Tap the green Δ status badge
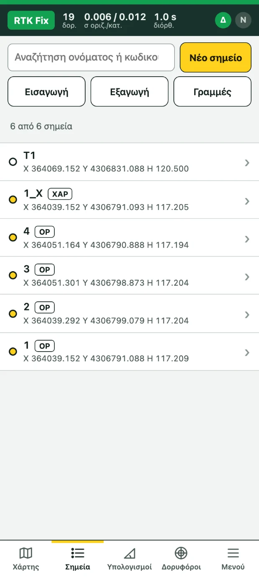This screenshot has height=577, width=259. (x=223, y=20)
